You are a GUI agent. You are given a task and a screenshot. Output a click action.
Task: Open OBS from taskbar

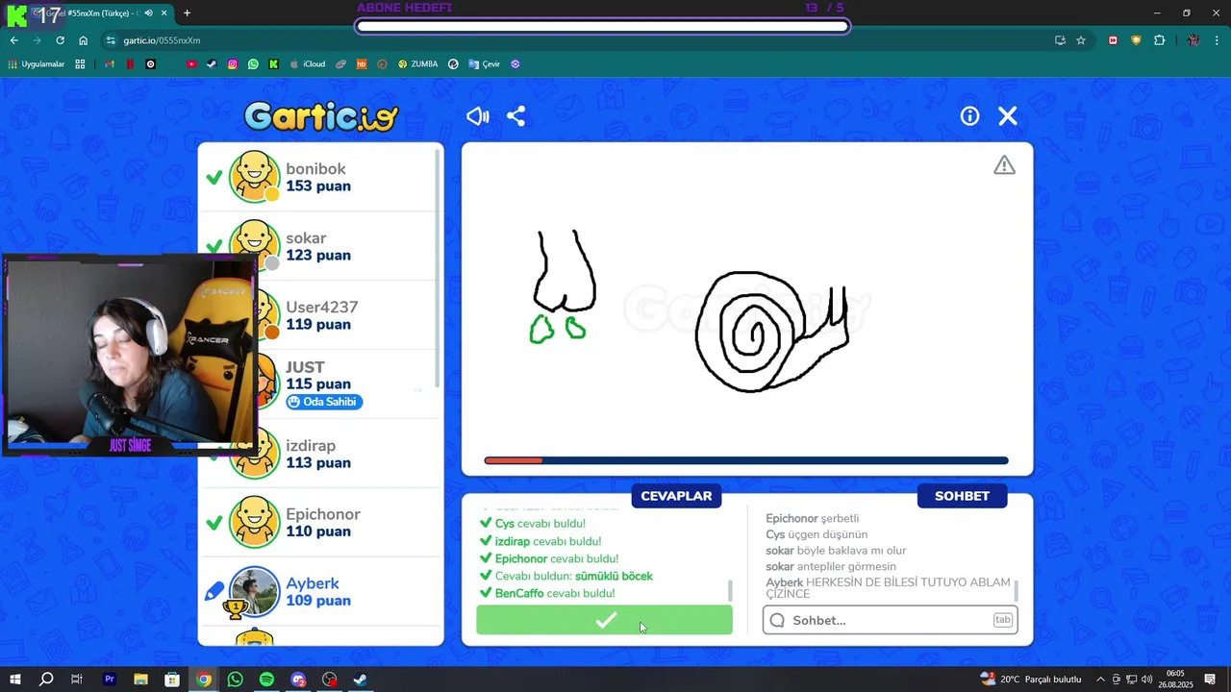[329, 680]
